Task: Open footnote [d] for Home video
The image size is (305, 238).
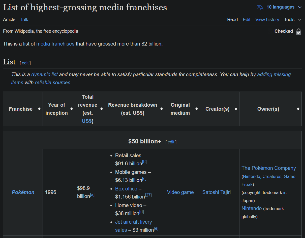Action: click(x=141, y=212)
